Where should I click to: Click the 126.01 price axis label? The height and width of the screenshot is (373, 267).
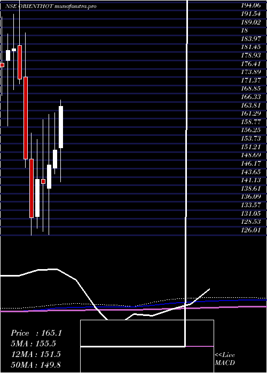(251, 230)
